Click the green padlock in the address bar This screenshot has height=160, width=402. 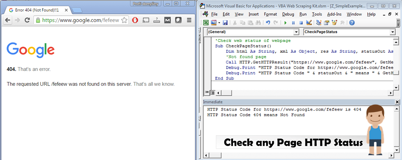pos(38,20)
